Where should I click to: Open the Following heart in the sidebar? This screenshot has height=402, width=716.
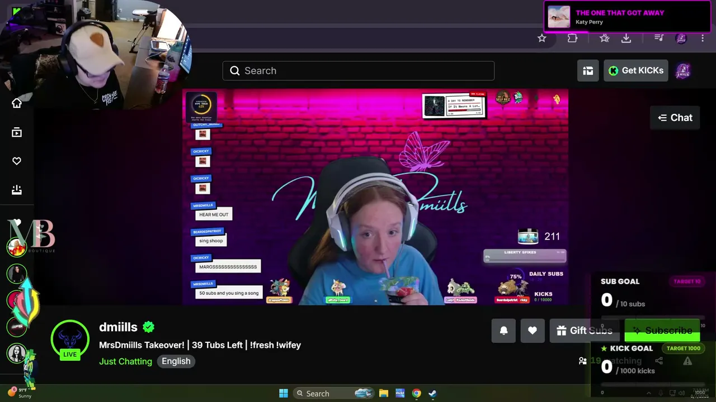tap(17, 161)
